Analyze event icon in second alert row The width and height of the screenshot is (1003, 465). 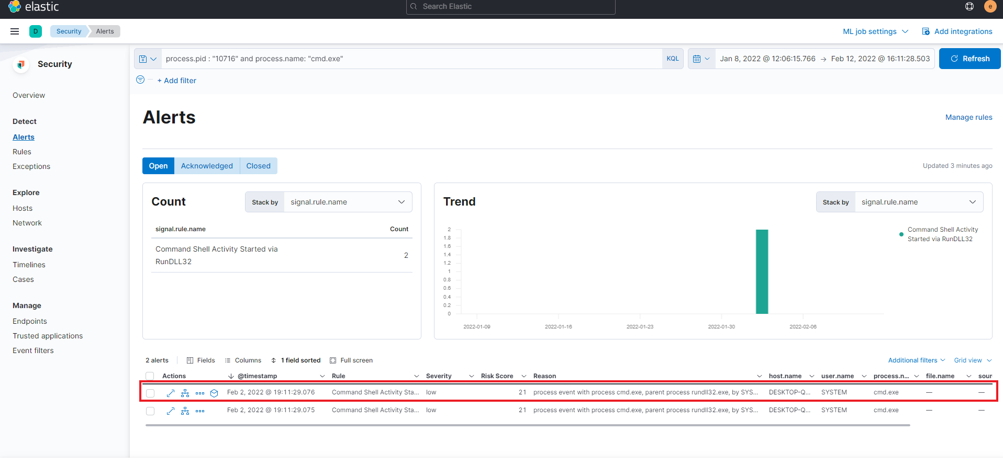(x=185, y=411)
